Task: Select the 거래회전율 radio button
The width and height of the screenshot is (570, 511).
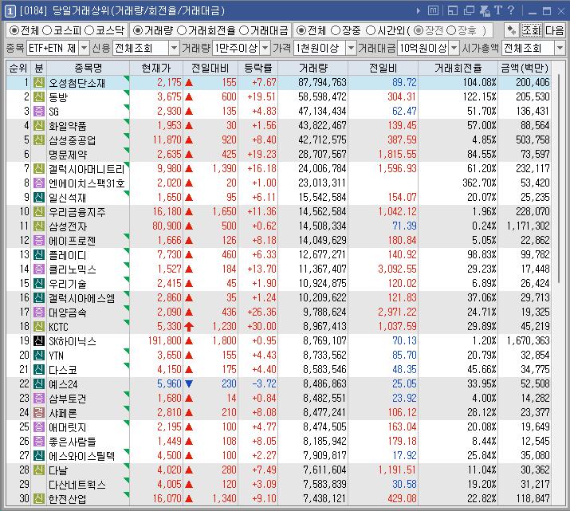Action: point(182,30)
